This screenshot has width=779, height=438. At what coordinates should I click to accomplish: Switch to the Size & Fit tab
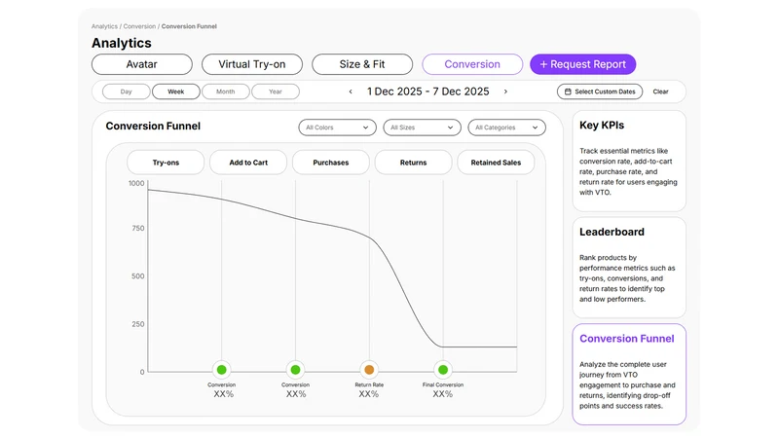362,64
